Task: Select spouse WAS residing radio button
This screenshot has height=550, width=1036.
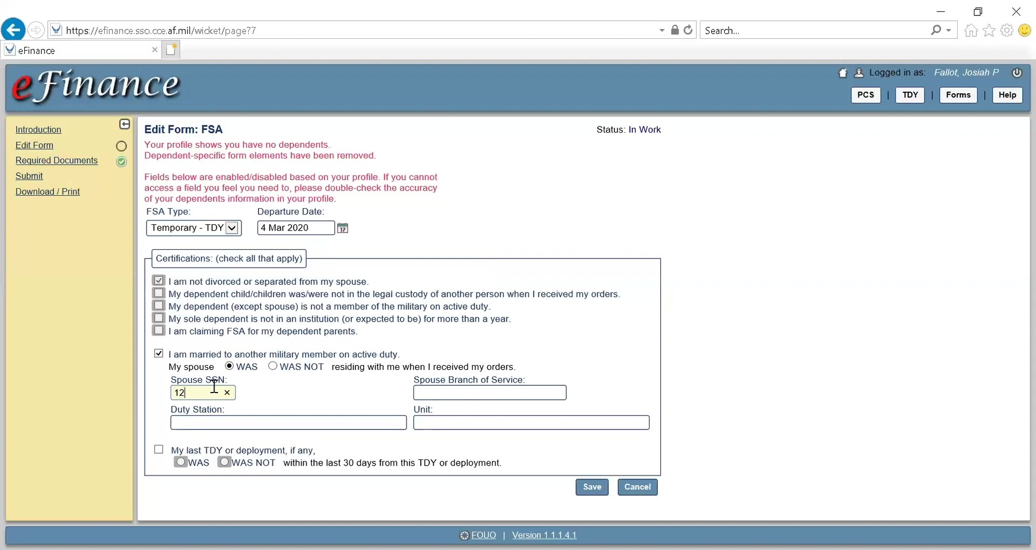Action: (229, 366)
